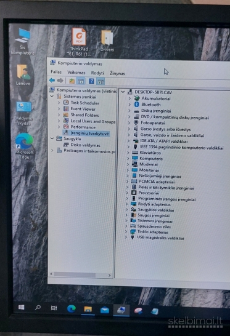This screenshot has width=230, height=336.
Task: Collapse the DESKTOP-587LCAV root node
Action: click(123, 92)
